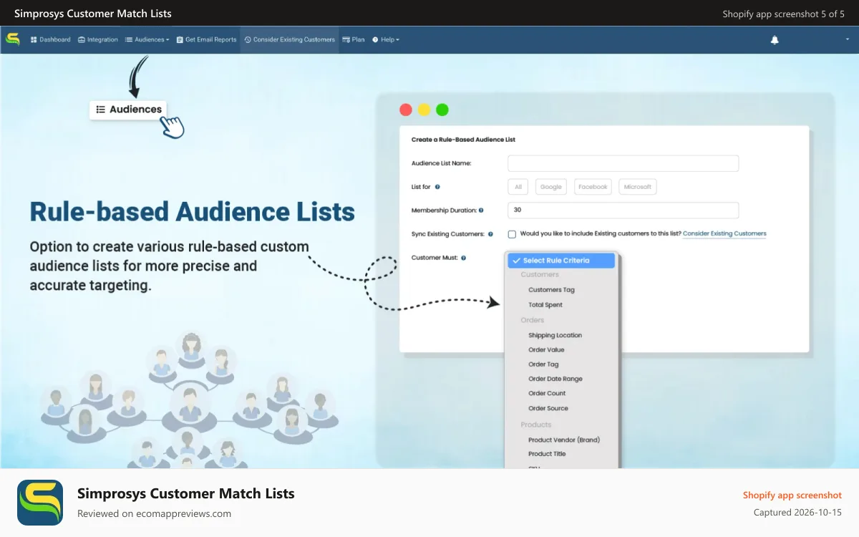Open the Integration nav item
Screen dimensions: 859x537
point(97,39)
